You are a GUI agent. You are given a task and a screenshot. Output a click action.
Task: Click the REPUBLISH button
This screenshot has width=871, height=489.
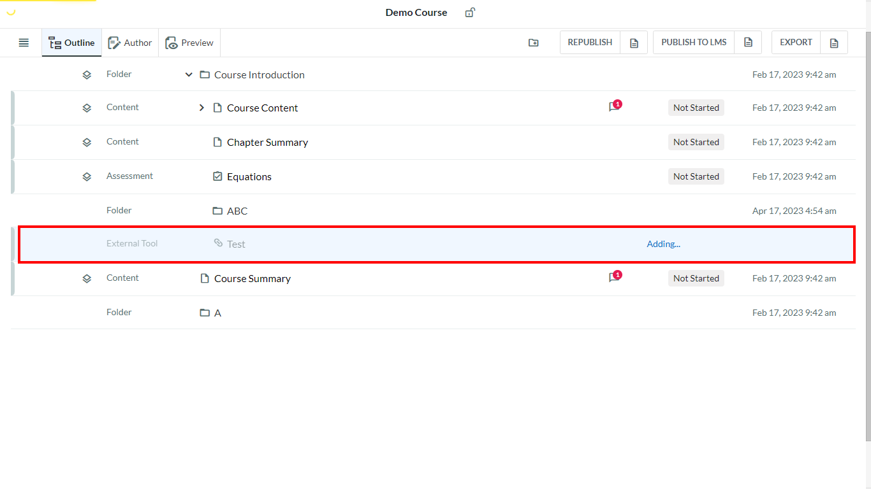(590, 43)
